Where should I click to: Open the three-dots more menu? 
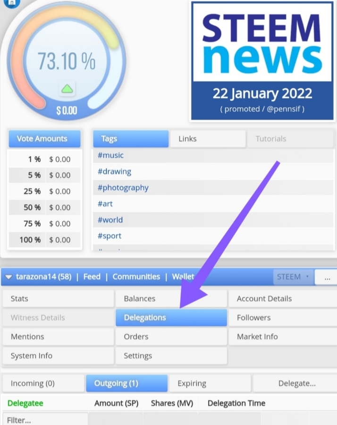click(327, 277)
